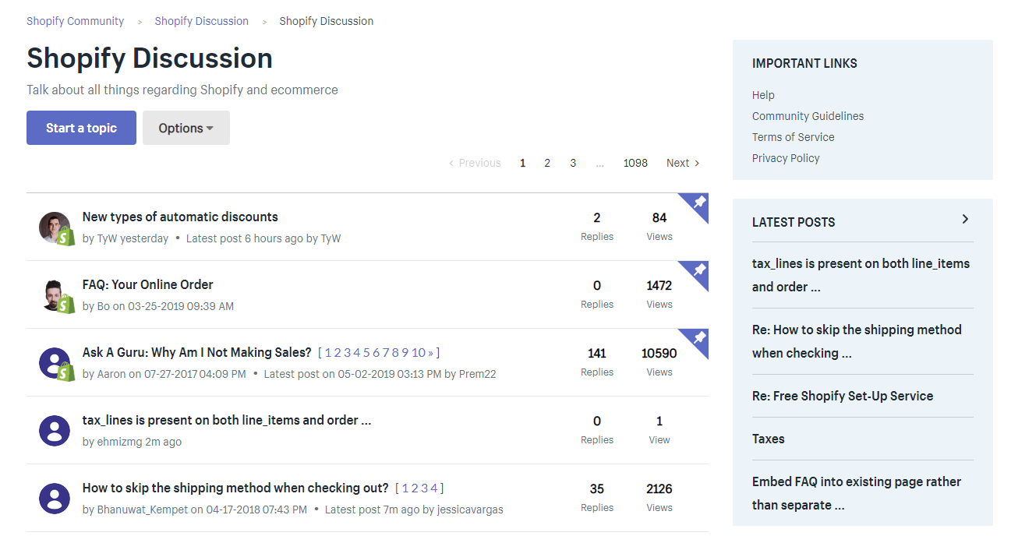Open the Options dropdown
The image size is (1011, 543).
tap(186, 128)
